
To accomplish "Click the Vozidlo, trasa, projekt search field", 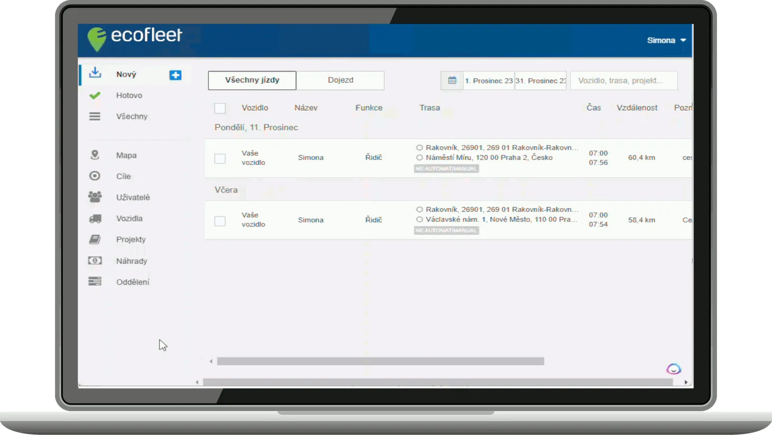I will (623, 80).
